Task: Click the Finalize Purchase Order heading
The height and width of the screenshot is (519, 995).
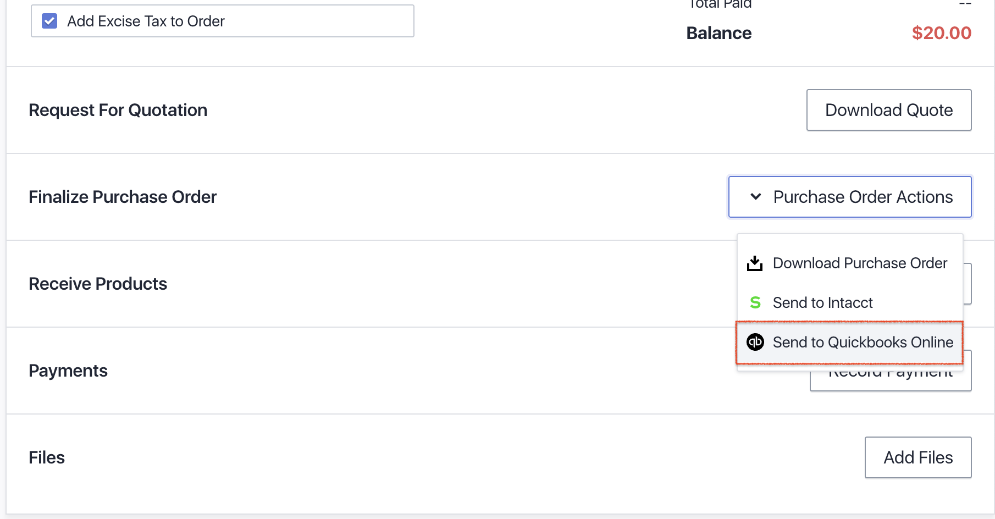Action: pyautogui.click(x=123, y=197)
